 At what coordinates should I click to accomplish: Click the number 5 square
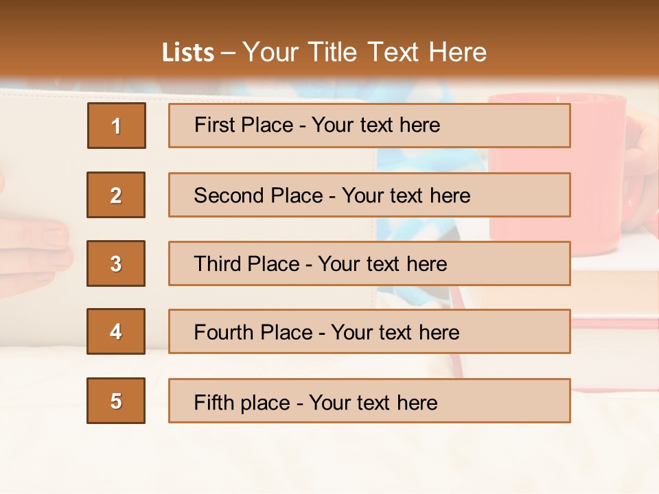116,401
